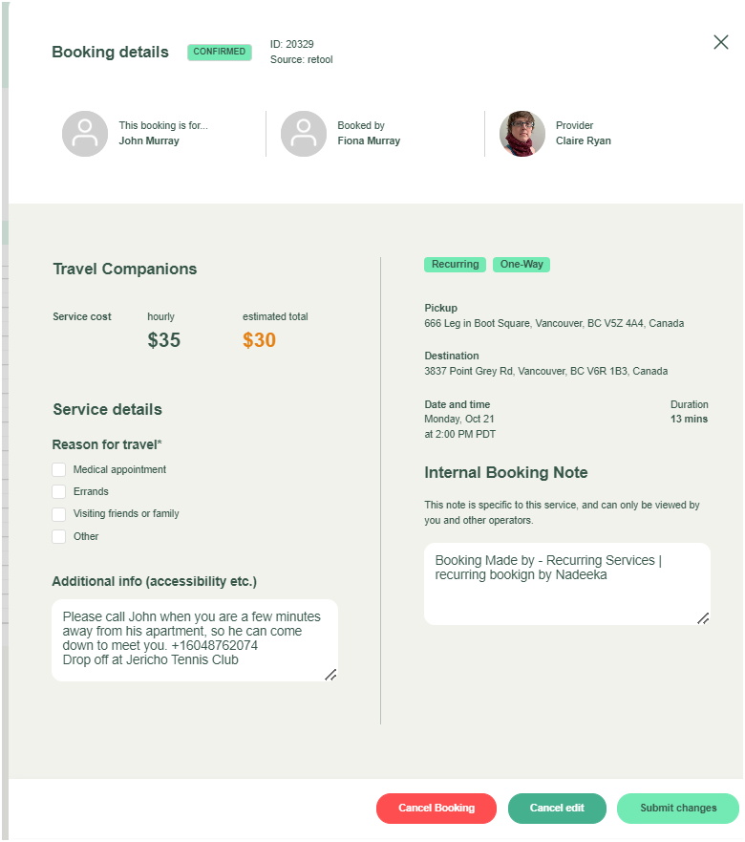The image size is (745, 842).
Task: Click the destination address text
Action: 545,371
